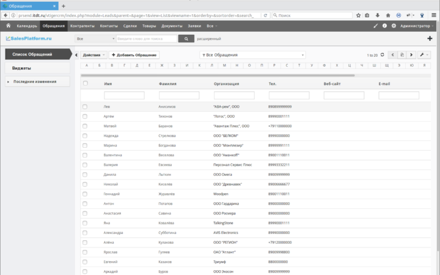This screenshot has width=440, height=275.
Task: Select checkbox for Матвей Баранов
Action: [x=85, y=126]
